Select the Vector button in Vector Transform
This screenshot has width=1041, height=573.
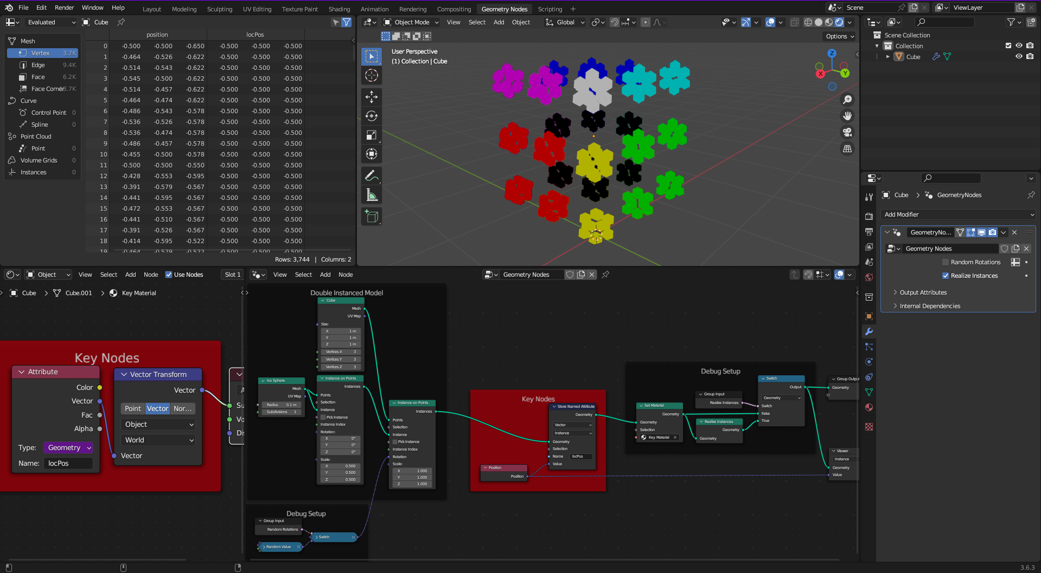point(157,409)
